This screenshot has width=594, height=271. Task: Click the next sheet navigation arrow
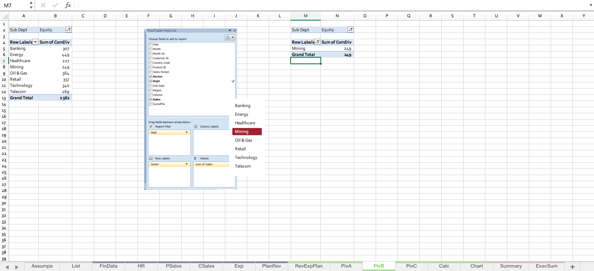click(x=17, y=266)
